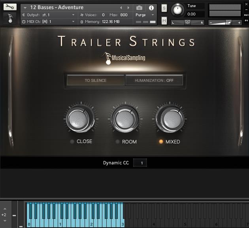
Task: Open instrument edit mode with wrench icon
Action: click(x=10, y=7)
